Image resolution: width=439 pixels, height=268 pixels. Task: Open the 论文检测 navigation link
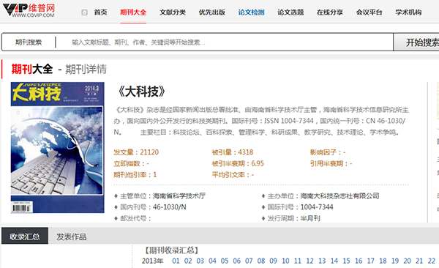point(251,12)
